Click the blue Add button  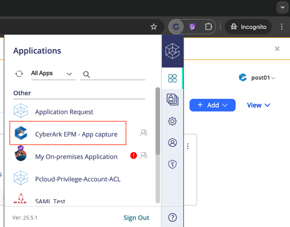click(x=213, y=105)
